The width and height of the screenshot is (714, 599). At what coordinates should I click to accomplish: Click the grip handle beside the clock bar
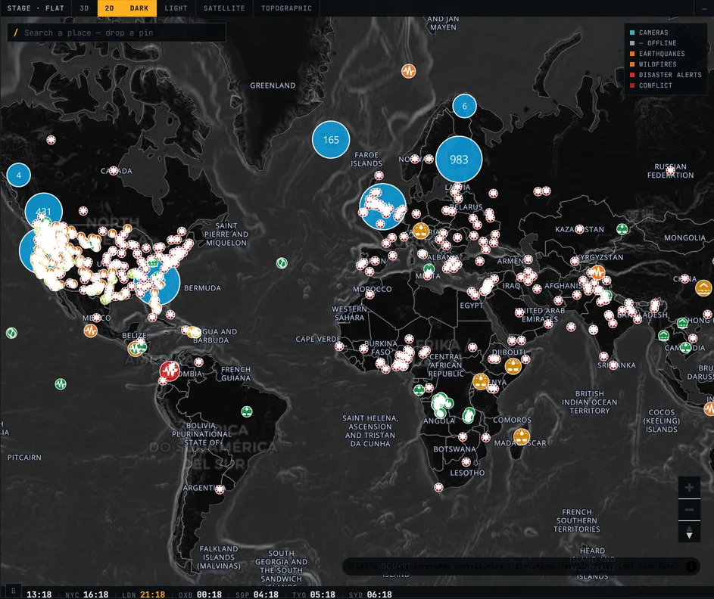pyautogui.click(x=13, y=591)
